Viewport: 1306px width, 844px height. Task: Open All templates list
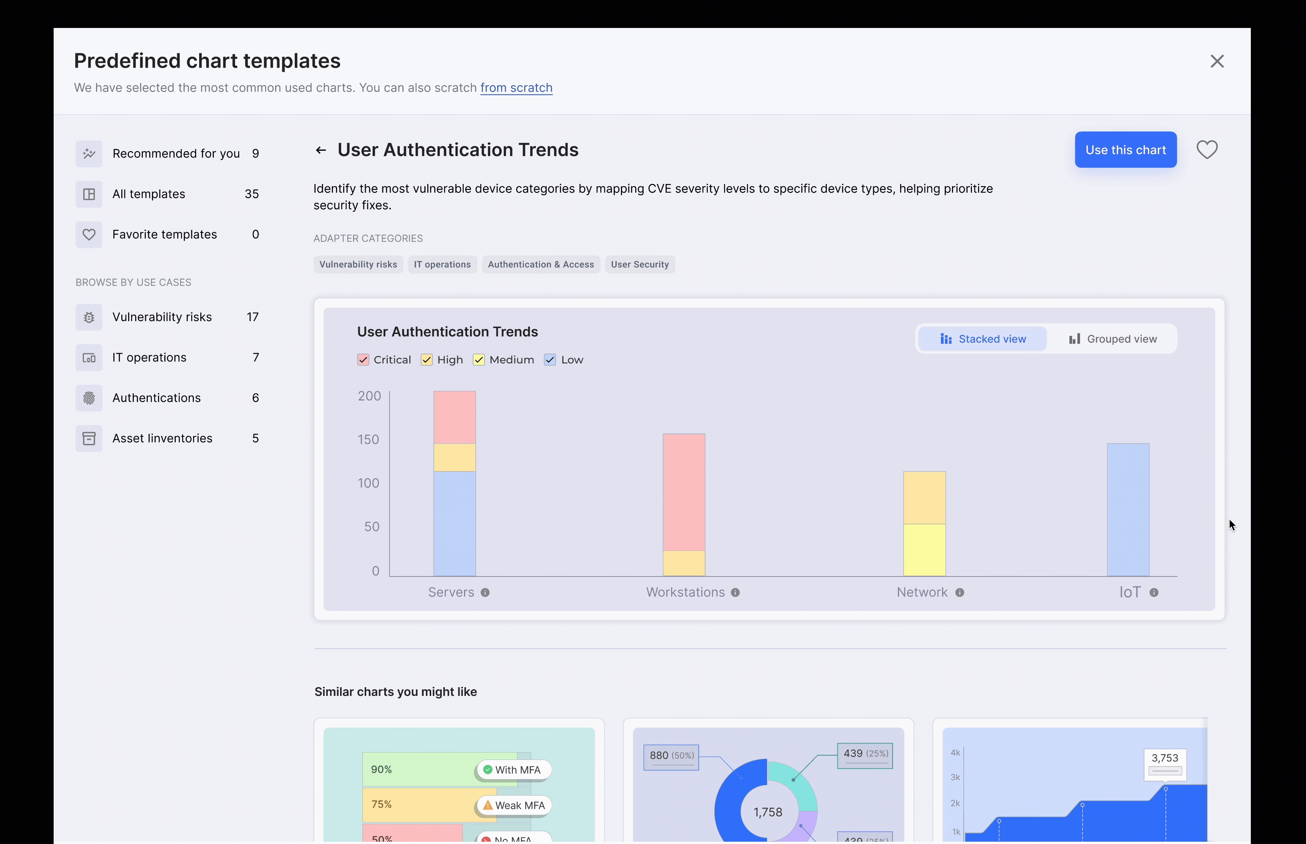[168, 194]
